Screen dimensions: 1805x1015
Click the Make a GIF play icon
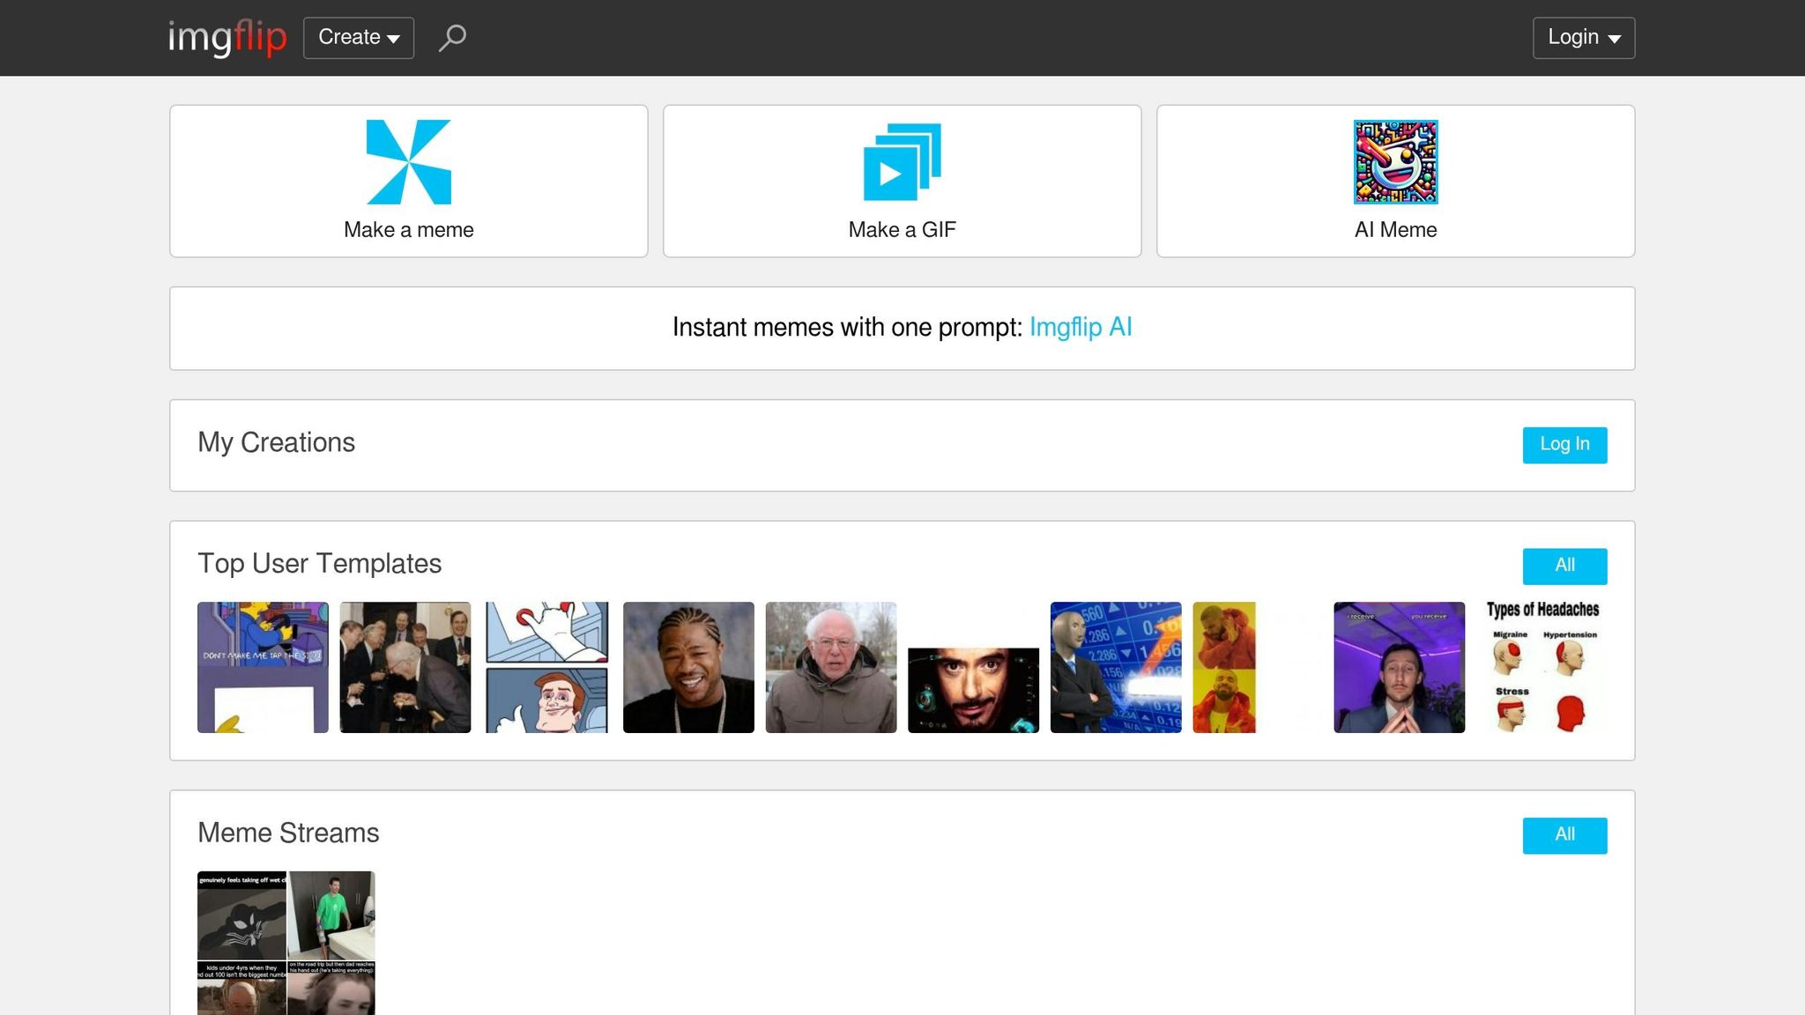[902, 162]
